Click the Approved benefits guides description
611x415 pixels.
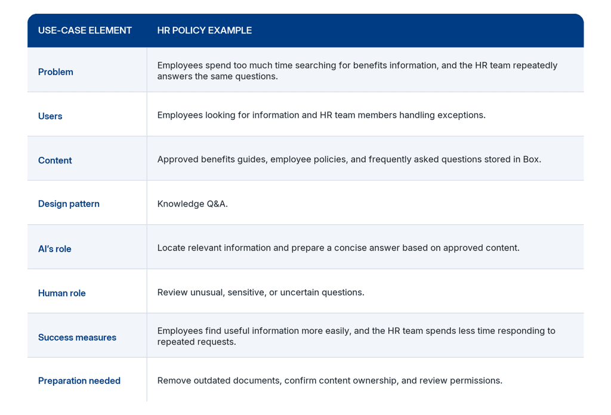point(349,160)
